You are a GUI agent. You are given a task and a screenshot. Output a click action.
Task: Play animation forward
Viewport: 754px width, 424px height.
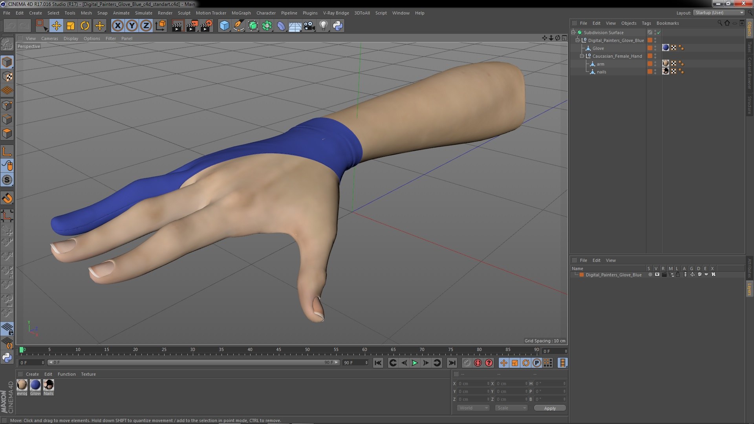415,363
